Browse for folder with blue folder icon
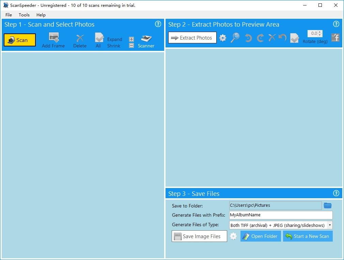Viewport: 344px width, 260px height. (328, 205)
